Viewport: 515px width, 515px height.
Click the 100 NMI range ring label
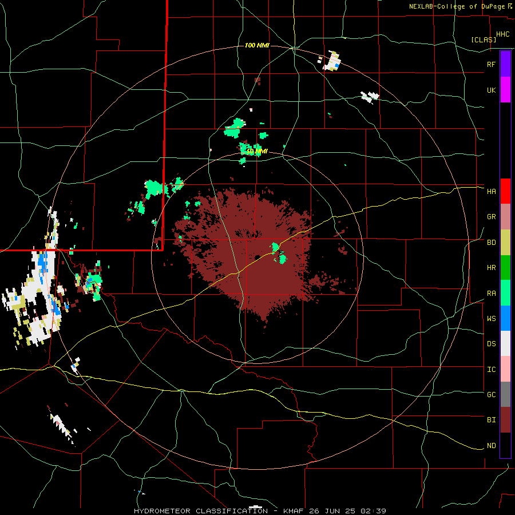click(x=257, y=45)
